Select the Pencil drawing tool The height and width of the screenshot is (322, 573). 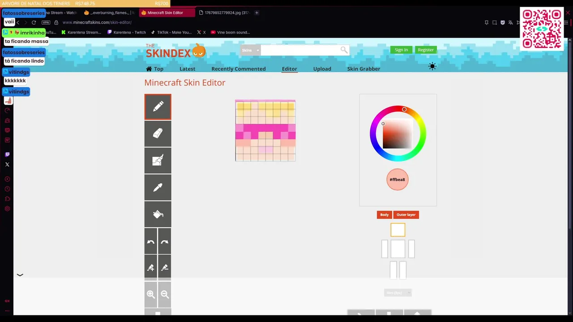[158, 107]
